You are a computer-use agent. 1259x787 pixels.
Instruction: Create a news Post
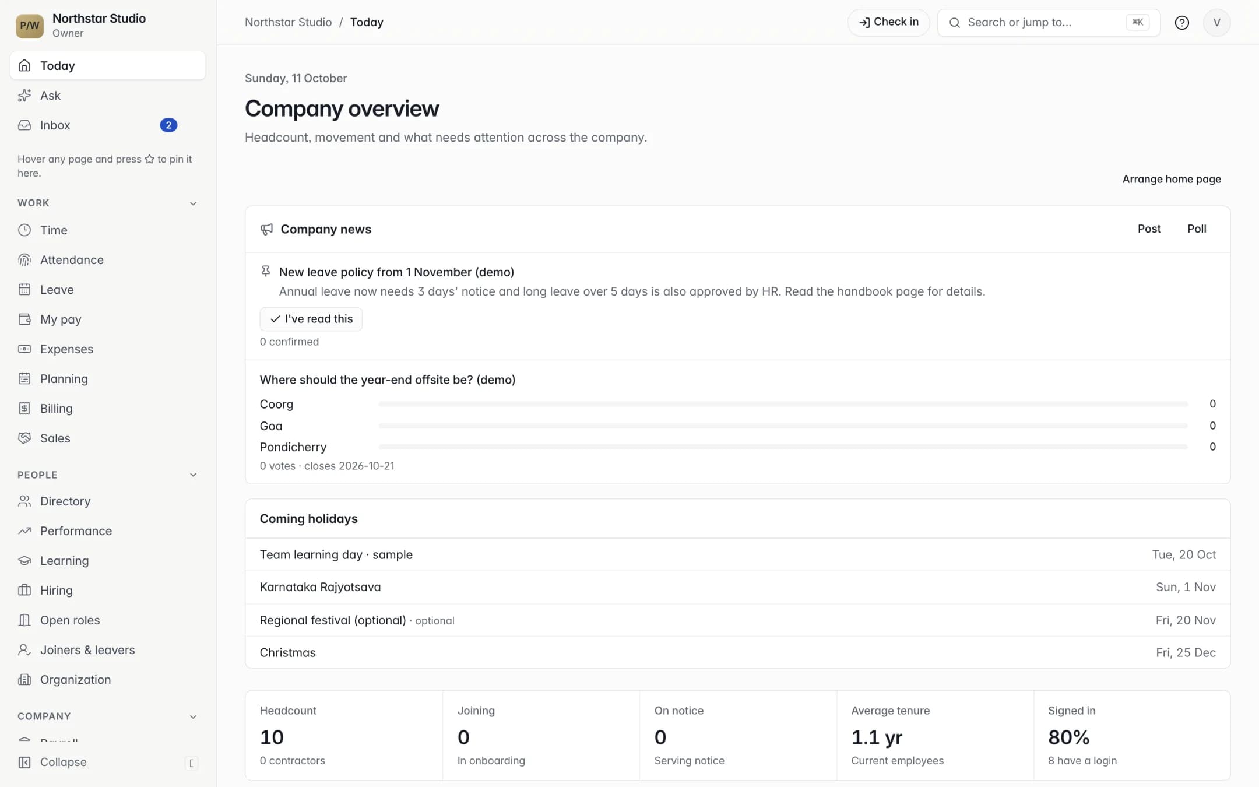point(1149,229)
